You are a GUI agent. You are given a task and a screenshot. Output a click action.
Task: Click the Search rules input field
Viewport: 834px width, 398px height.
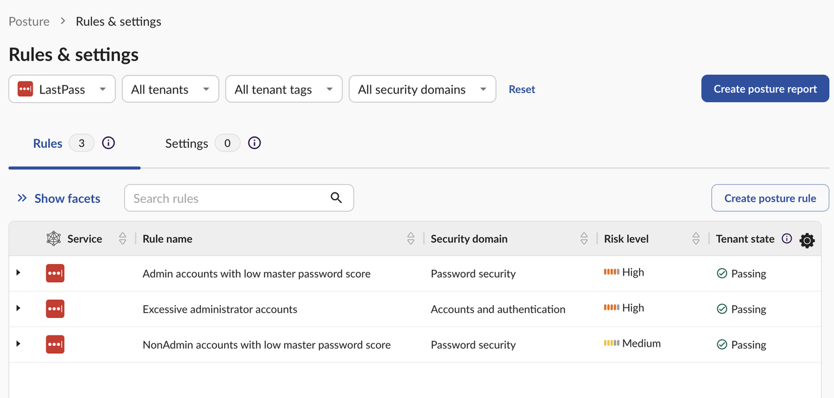[x=228, y=198]
